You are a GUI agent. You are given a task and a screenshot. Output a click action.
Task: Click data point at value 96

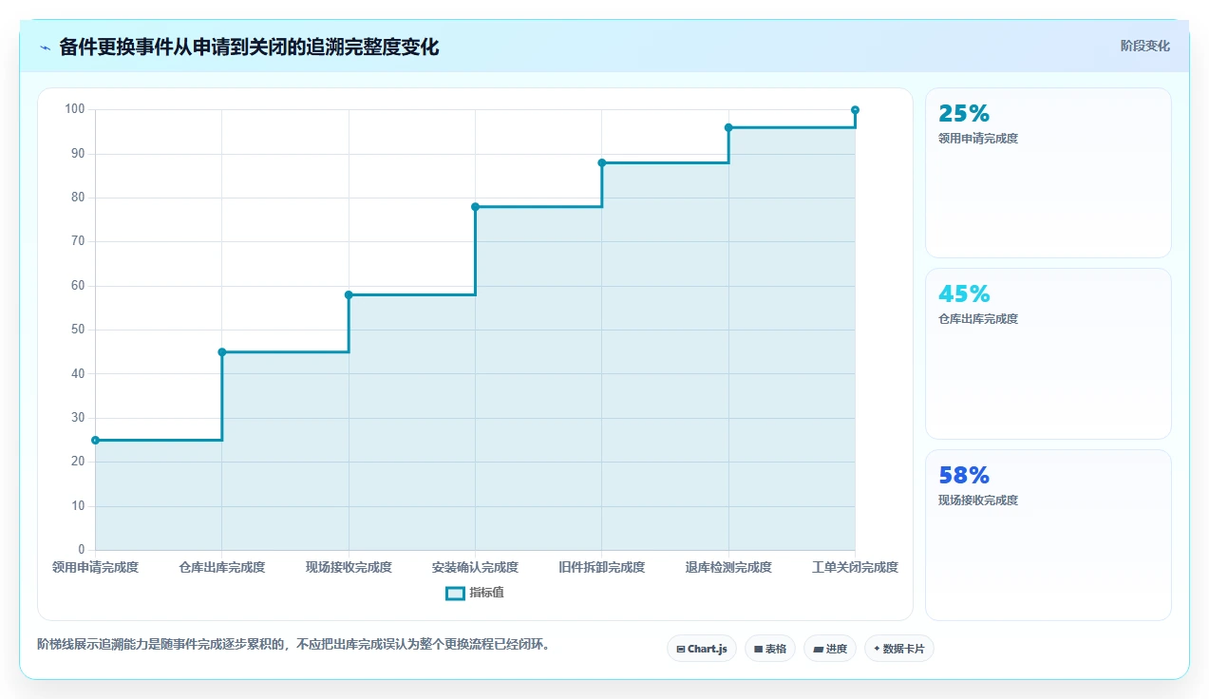click(728, 127)
